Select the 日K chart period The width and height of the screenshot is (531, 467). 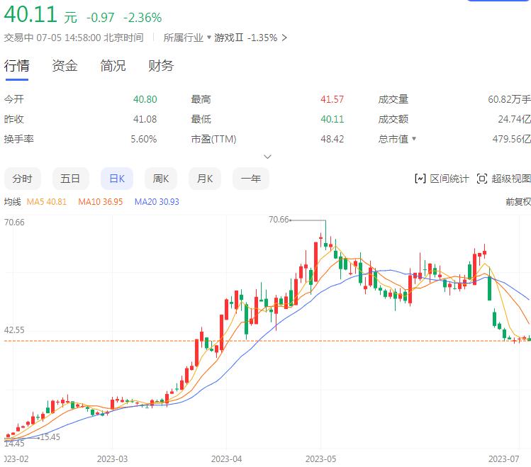point(117,179)
